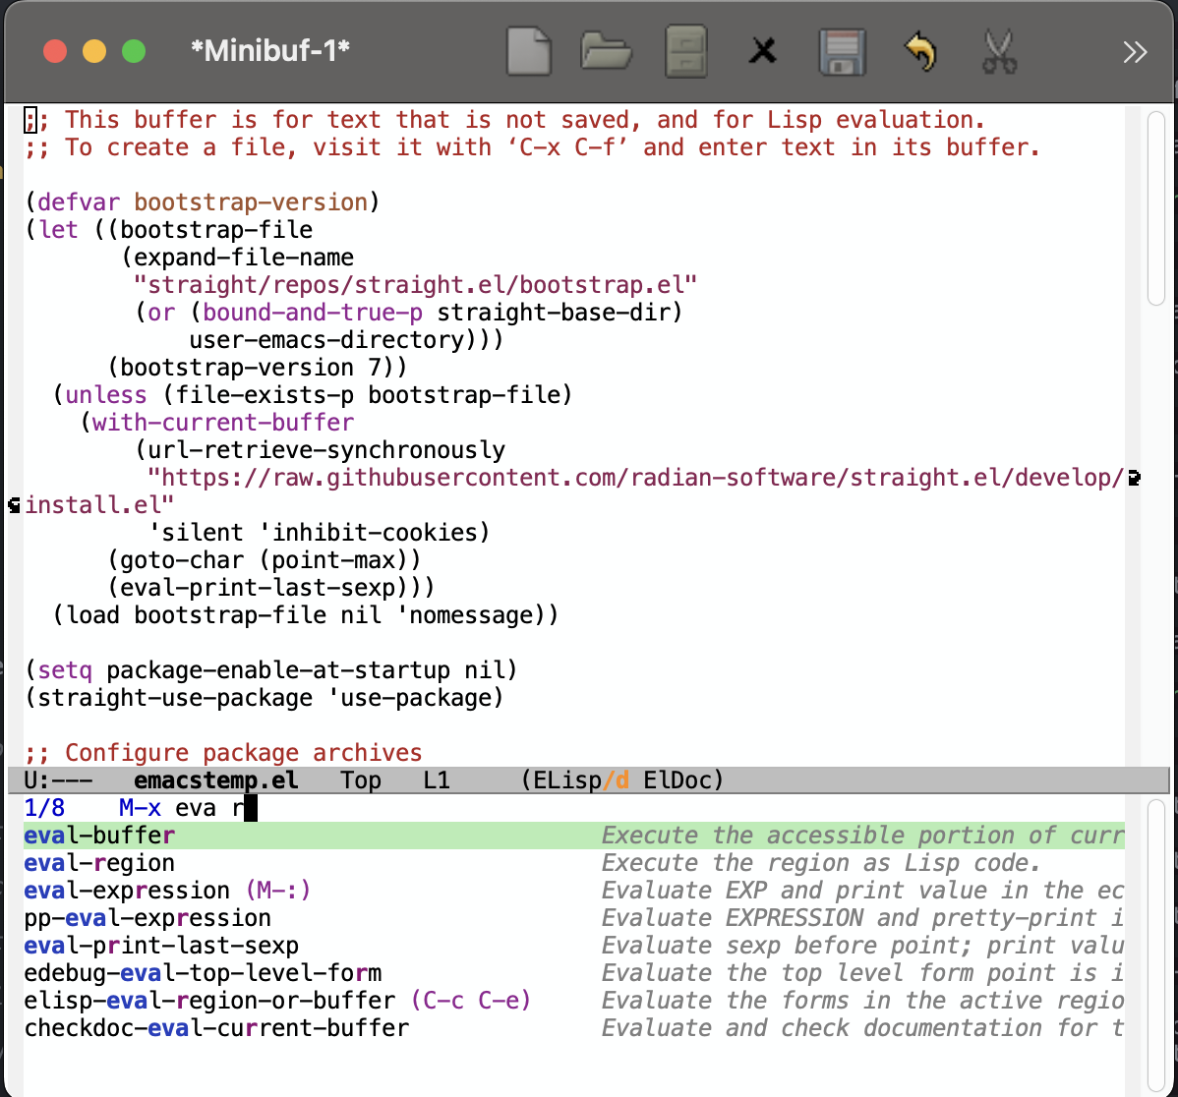This screenshot has height=1097, width=1178.
Task: Click the yellow minimize window button
Action: [94, 51]
